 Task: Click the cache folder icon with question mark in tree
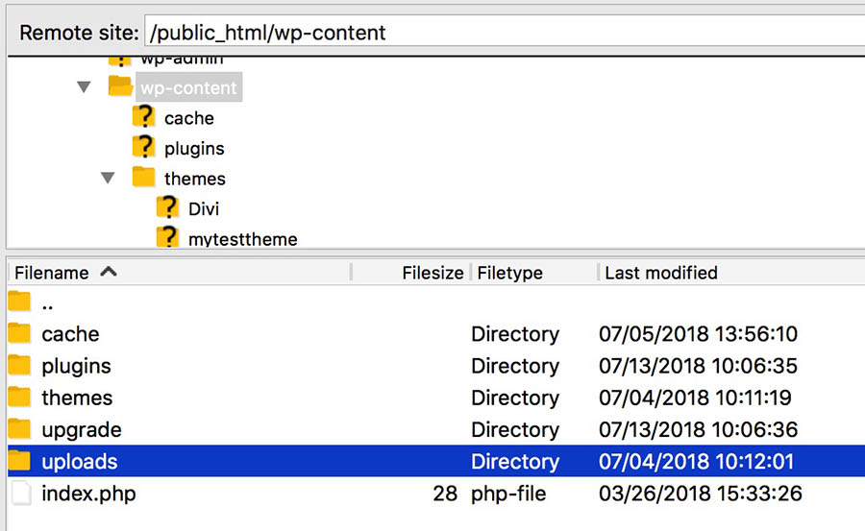[143, 118]
